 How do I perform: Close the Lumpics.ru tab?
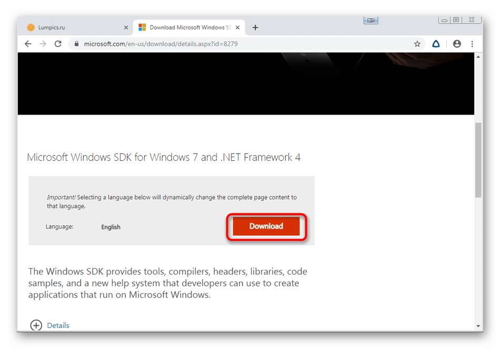point(126,27)
